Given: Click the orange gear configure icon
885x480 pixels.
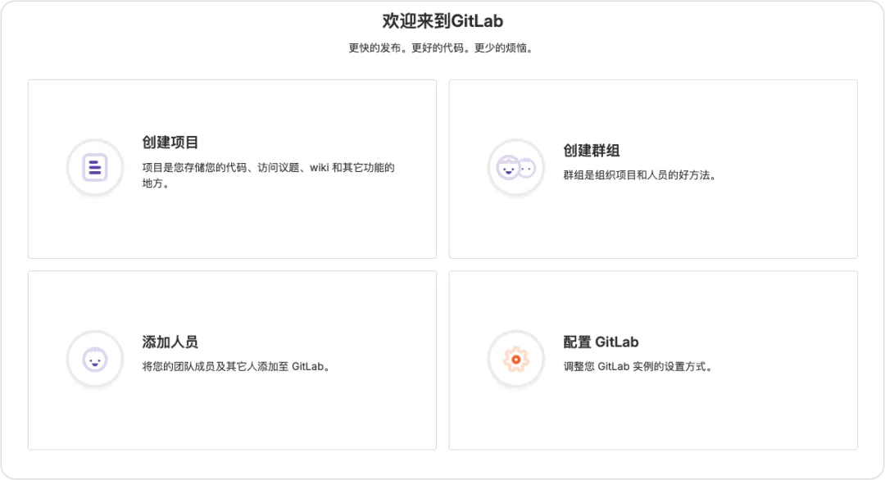Looking at the screenshot, I should (x=516, y=359).
